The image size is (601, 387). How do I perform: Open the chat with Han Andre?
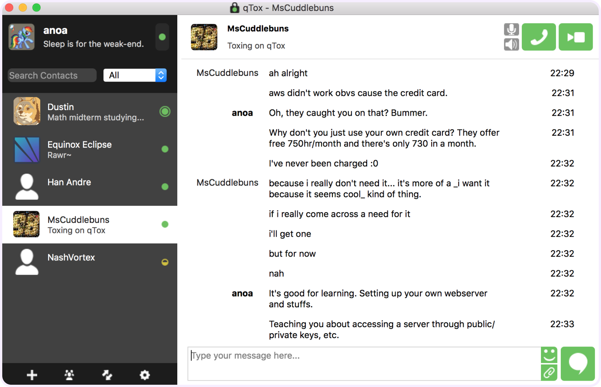coord(90,187)
